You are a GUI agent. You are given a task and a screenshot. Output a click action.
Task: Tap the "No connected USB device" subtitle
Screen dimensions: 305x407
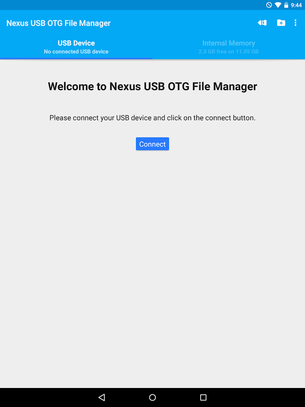pos(76,52)
